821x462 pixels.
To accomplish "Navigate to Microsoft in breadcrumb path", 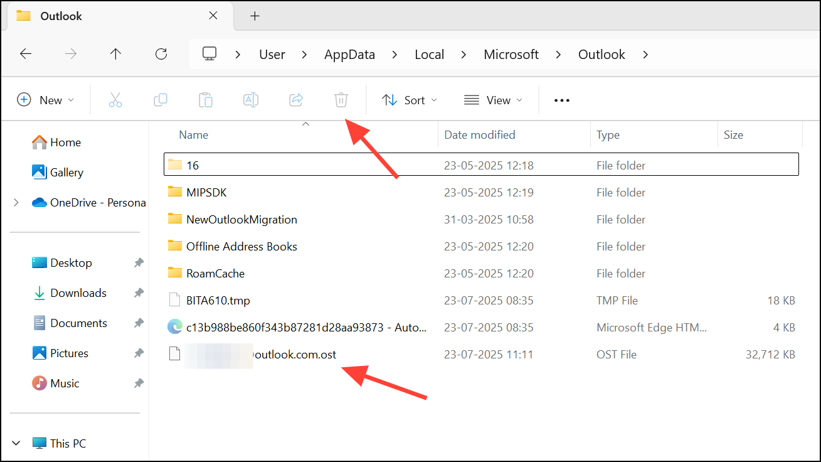I will pyautogui.click(x=511, y=55).
